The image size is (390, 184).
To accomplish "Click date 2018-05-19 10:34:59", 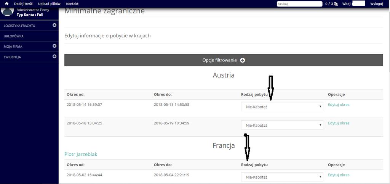I will (x=172, y=123).
